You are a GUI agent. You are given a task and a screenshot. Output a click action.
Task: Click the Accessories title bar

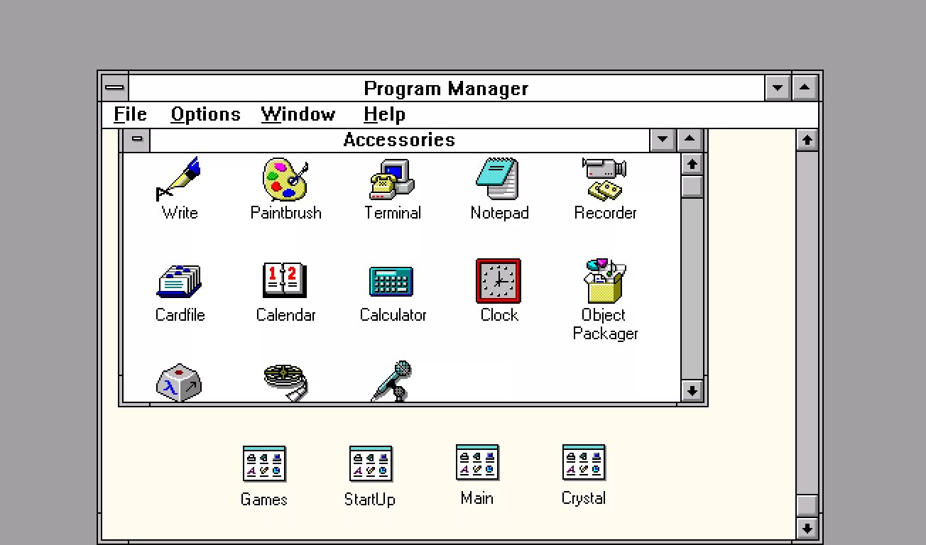[400, 140]
